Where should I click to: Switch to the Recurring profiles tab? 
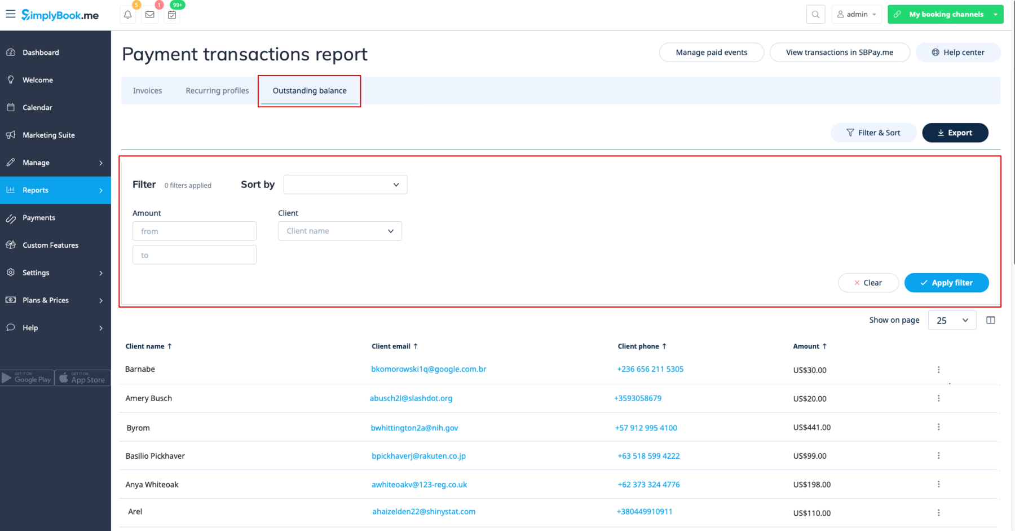[x=217, y=90]
